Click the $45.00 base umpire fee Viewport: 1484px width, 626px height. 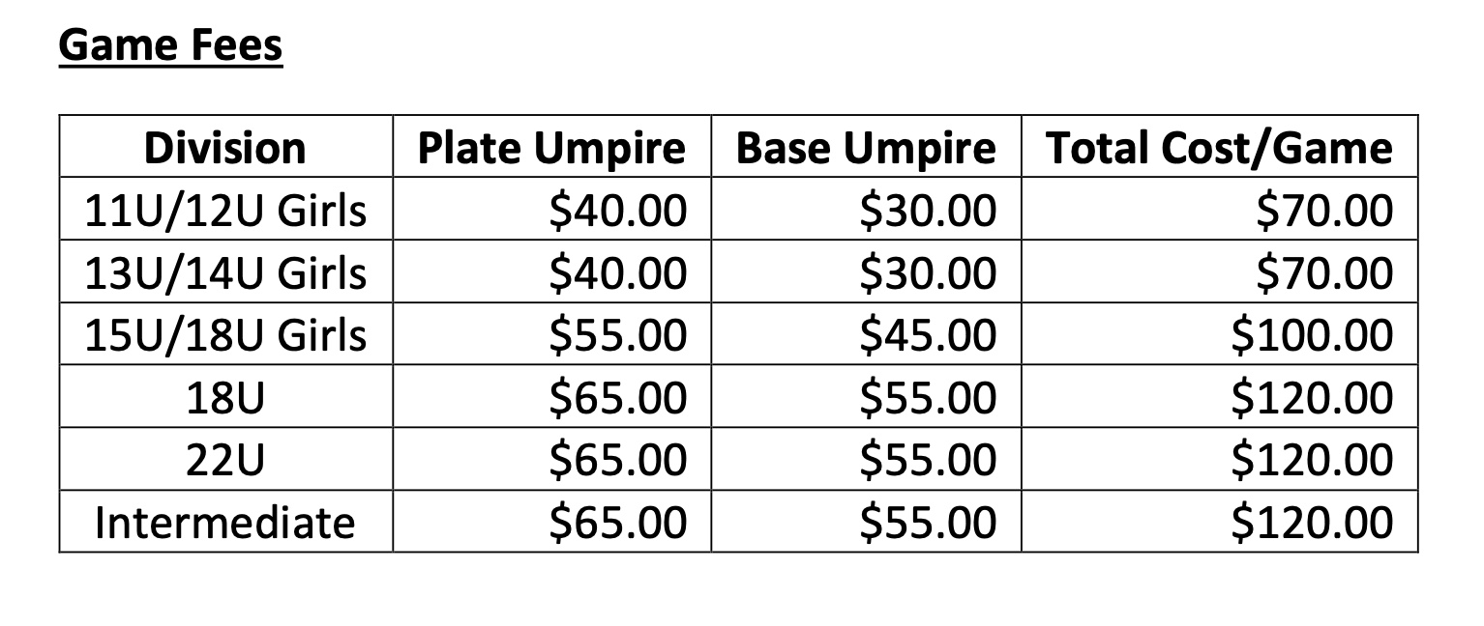(927, 335)
